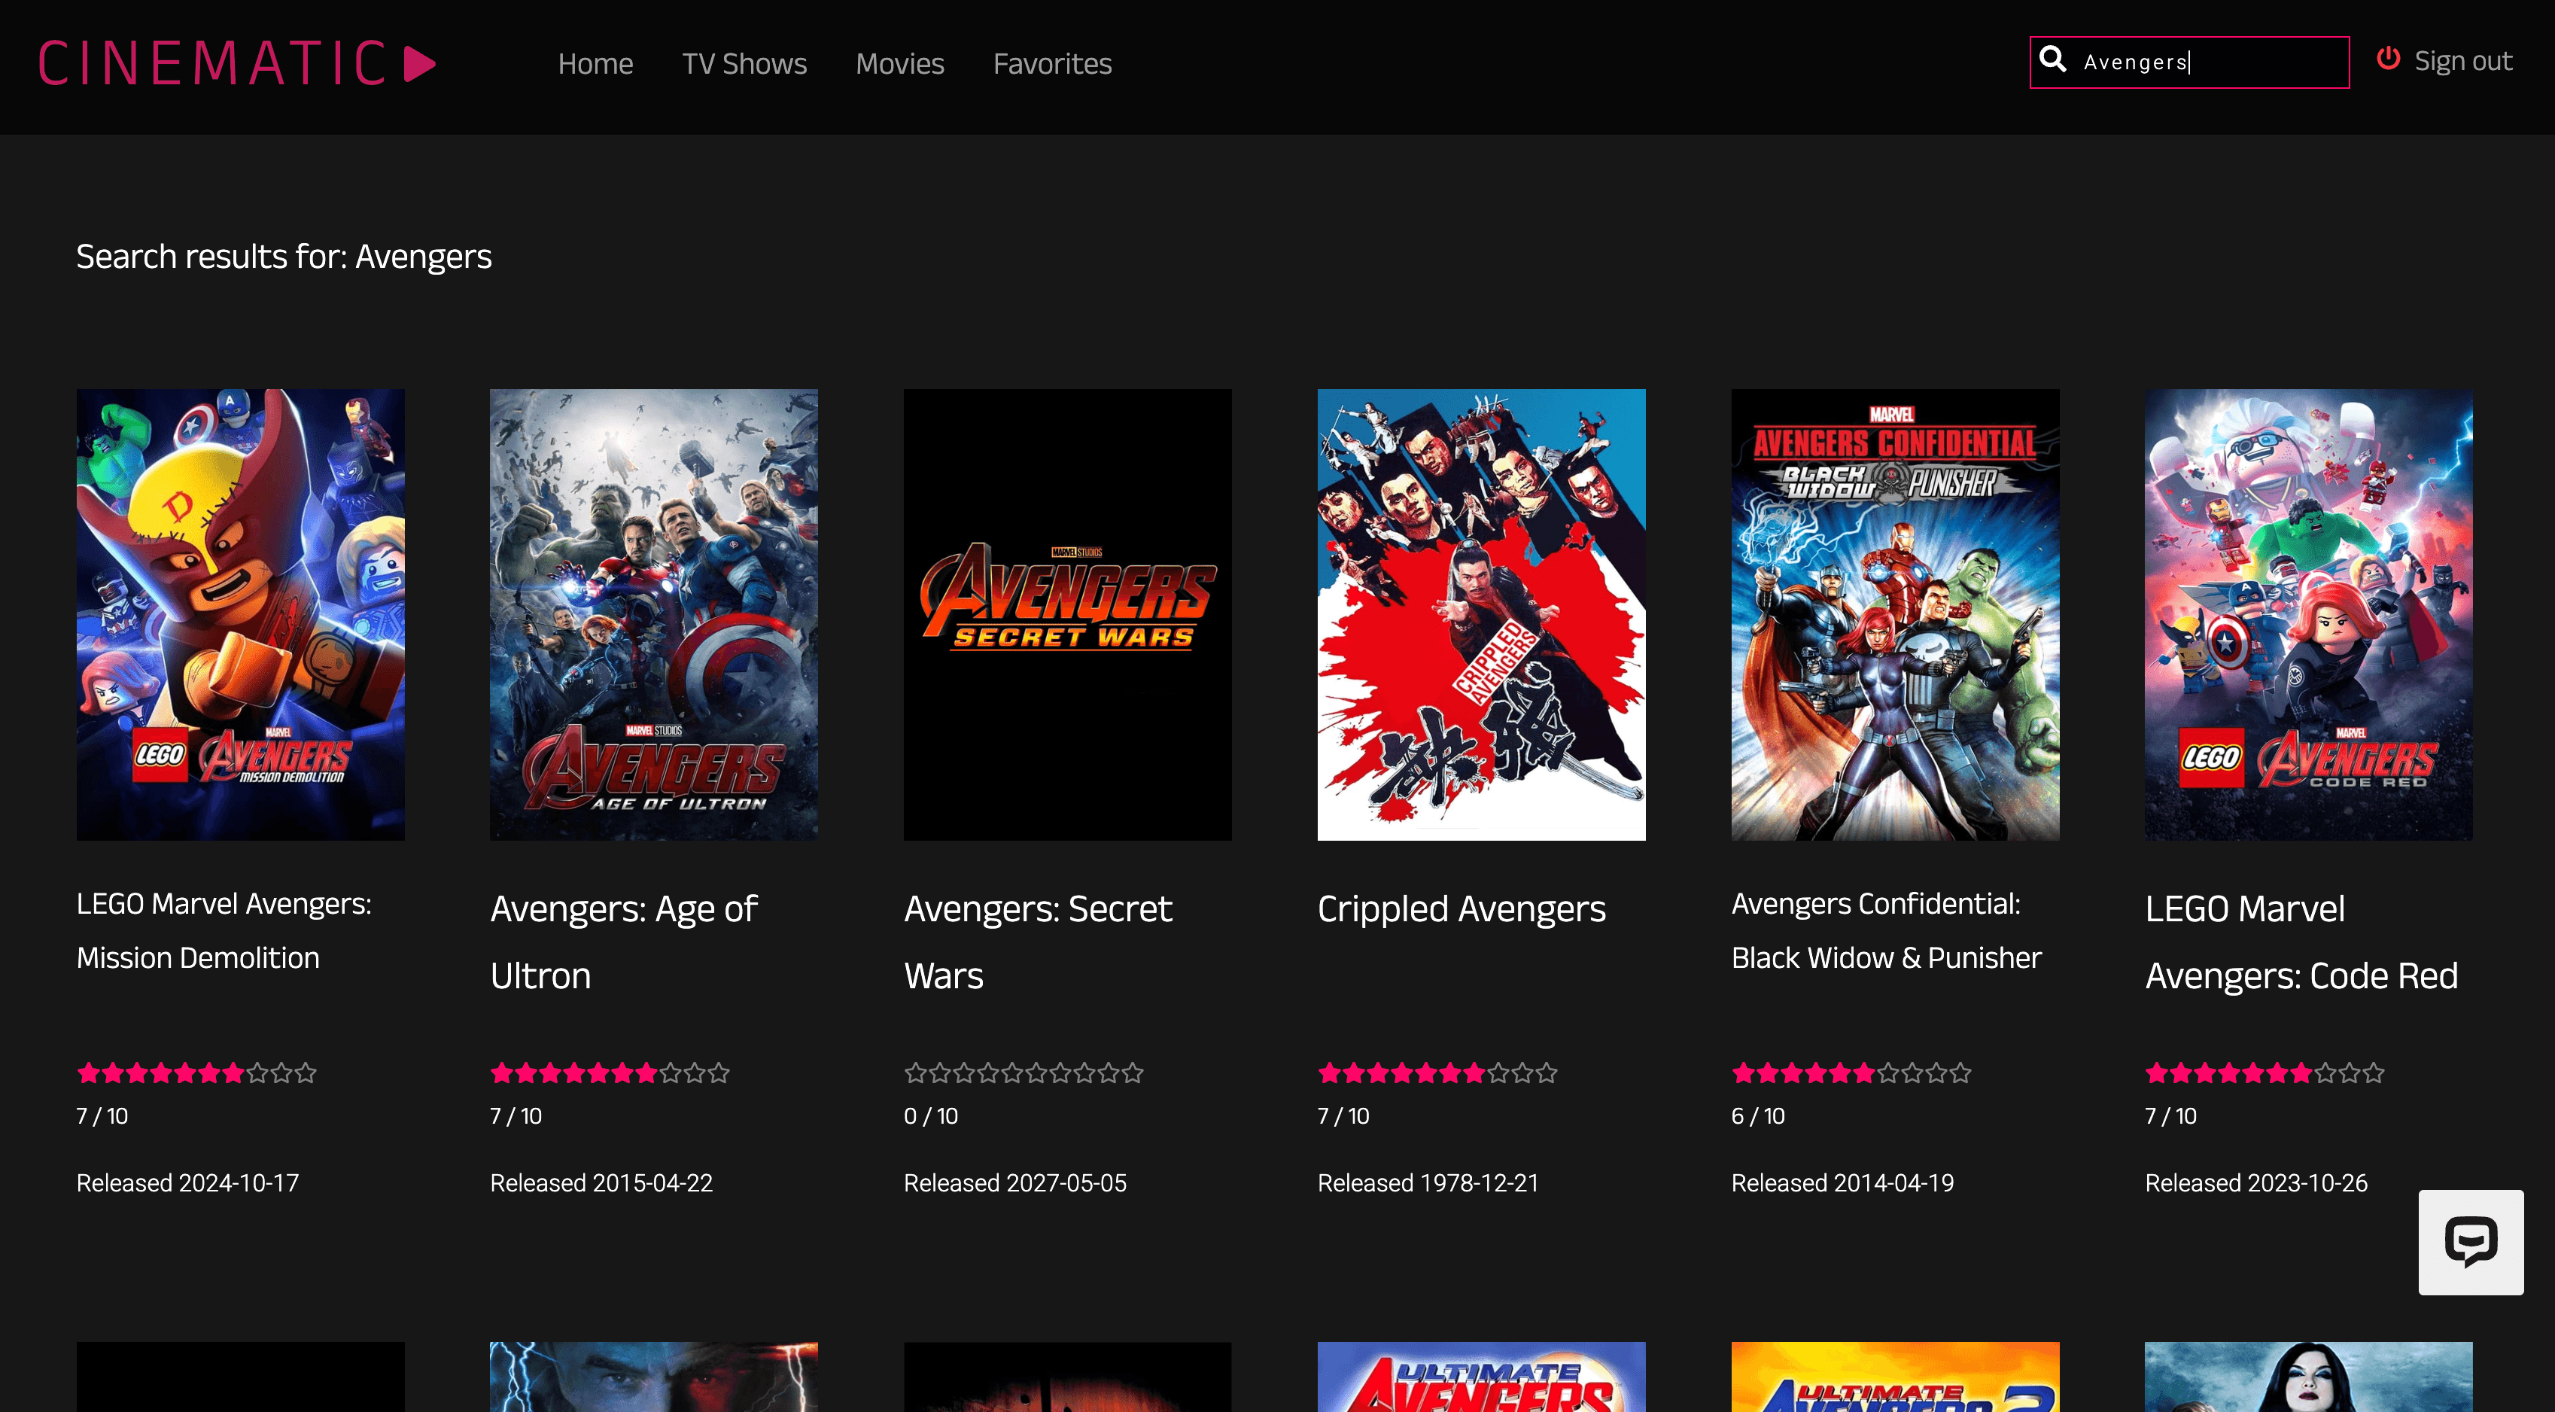Click the CINEMATIC logo play icon
This screenshot has height=1412, width=2555.
(421, 62)
